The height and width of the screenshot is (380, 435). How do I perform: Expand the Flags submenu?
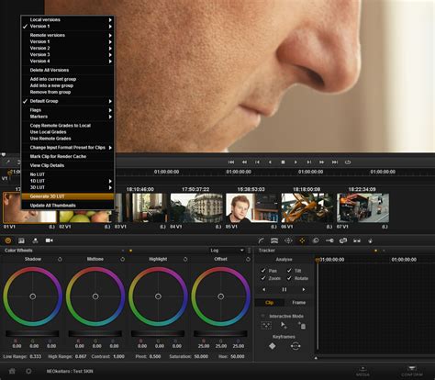coord(68,110)
